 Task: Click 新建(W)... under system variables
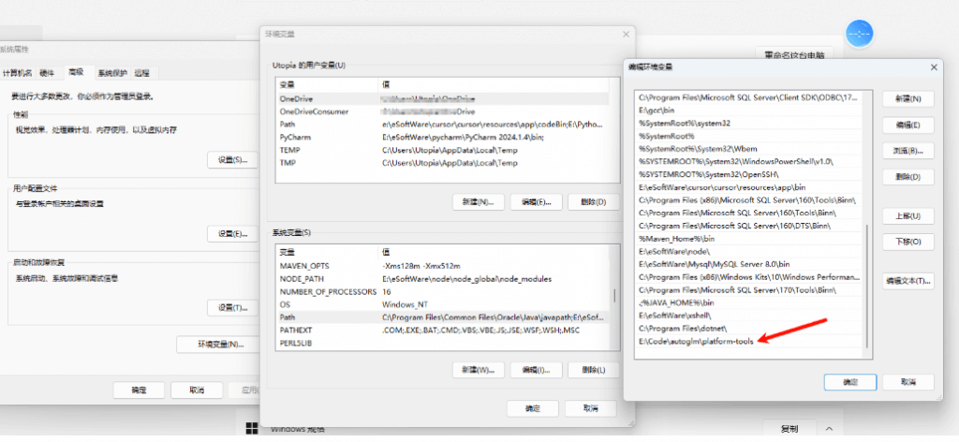477,370
